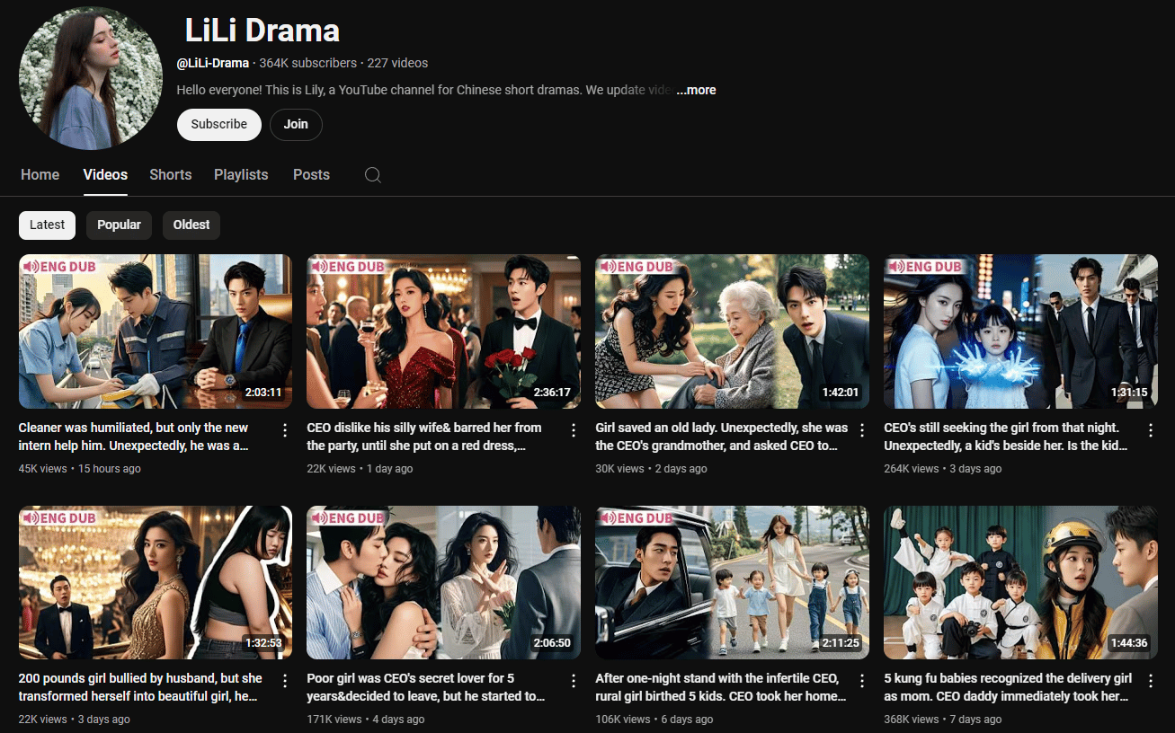This screenshot has width=1175, height=733.
Task: Open video titled Cleaner was humiliated
Action: [133, 437]
